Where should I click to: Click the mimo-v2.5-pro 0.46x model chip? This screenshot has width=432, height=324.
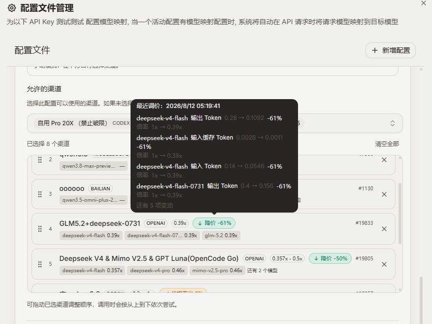coord(217,271)
